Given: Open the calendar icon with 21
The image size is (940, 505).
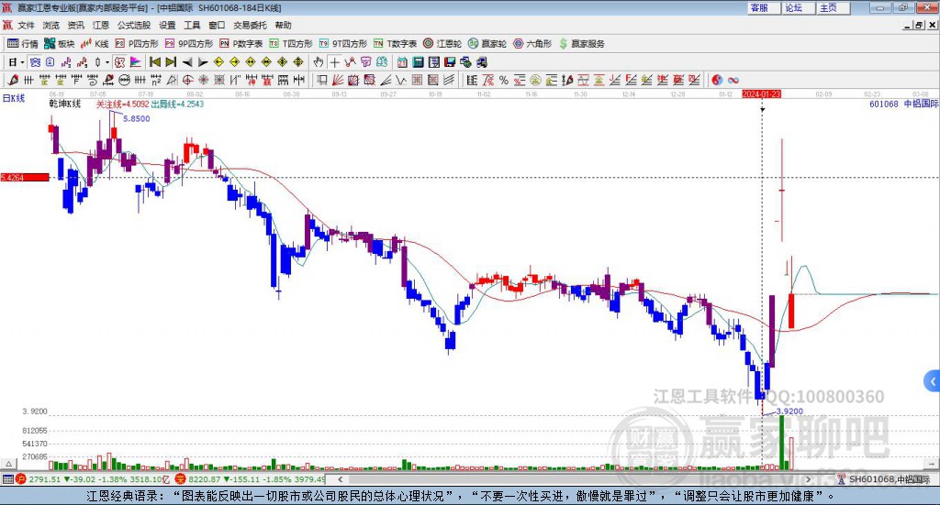Looking at the screenshot, I should click(x=402, y=62).
